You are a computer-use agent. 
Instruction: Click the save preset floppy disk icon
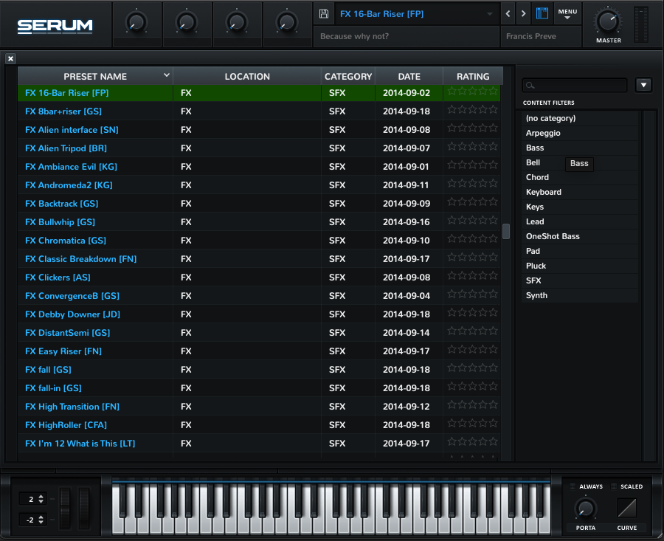tap(324, 14)
